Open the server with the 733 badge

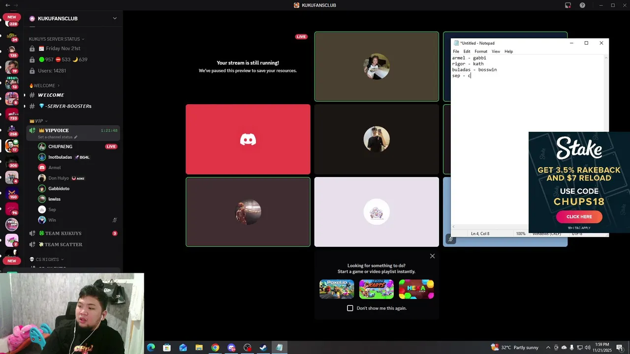tap(12, 115)
